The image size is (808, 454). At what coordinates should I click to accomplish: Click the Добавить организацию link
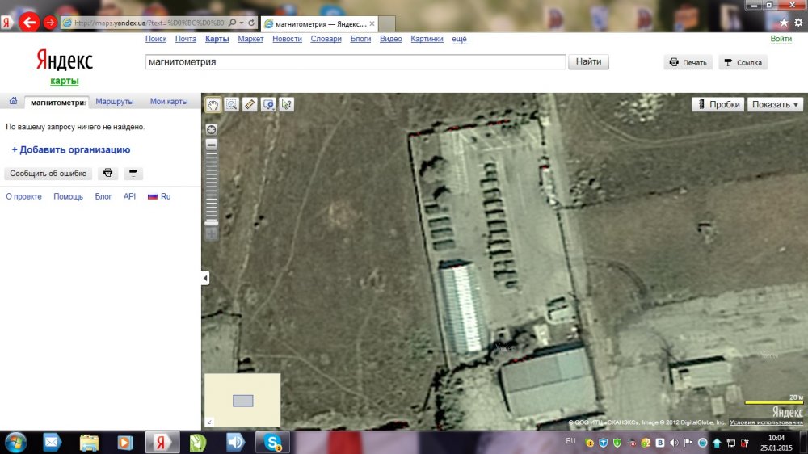coord(71,149)
